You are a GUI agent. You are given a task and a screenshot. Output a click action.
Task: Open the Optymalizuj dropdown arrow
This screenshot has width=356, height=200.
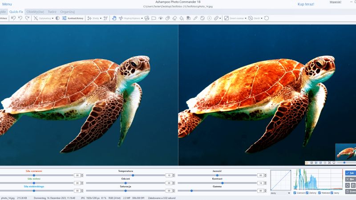coord(53,18)
